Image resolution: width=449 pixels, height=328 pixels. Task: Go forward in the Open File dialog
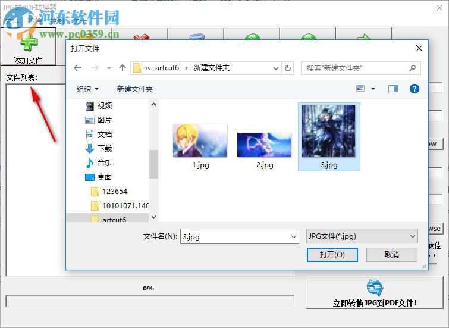[x=95, y=68]
